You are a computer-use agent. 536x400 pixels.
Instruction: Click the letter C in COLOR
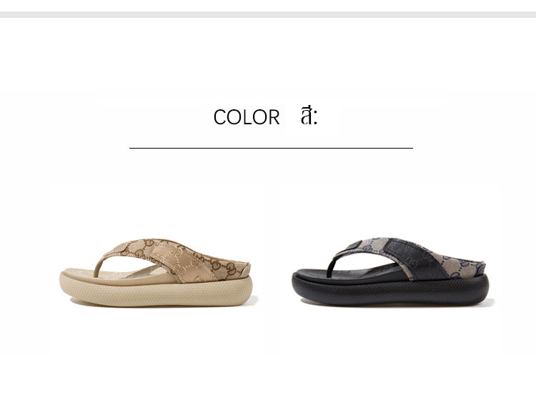(x=219, y=117)
